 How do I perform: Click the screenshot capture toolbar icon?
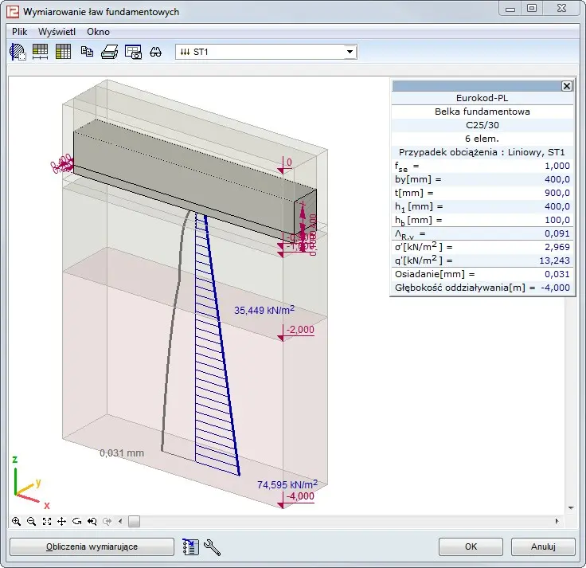133,52
